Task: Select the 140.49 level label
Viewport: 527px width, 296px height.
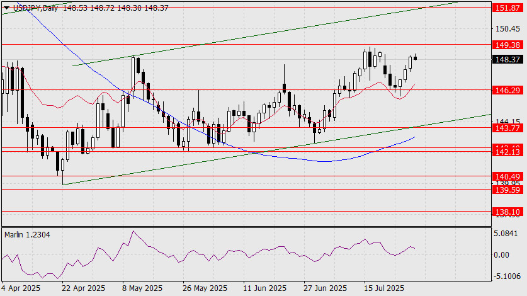Action: pyautogui.click(x=507, y=176)
